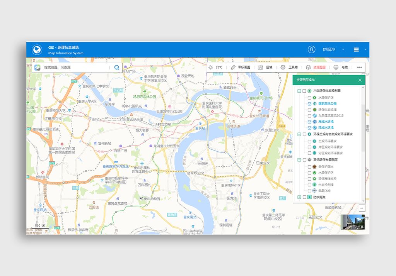Click the 国家森林公园 layer icon
The image size is (396, 276).
(315, 103)
